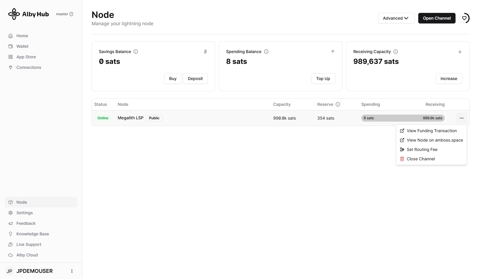
Task: Click the shield icon beside master
Action: (71, 14)
